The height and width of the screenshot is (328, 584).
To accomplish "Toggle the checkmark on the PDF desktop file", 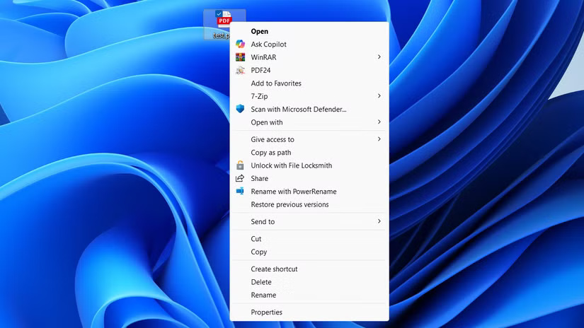I will [218, 13].
